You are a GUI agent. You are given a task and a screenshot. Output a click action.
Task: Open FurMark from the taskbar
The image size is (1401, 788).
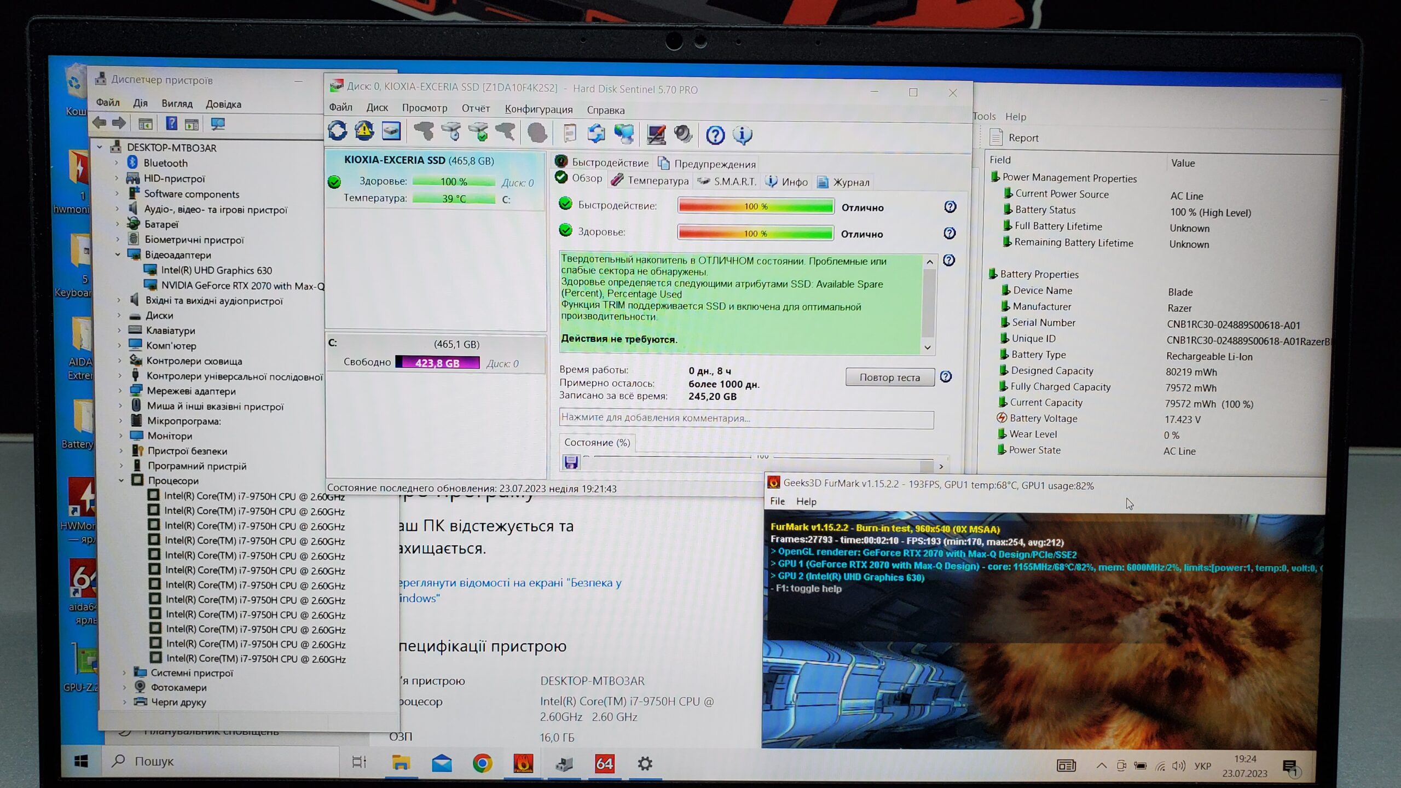[523, 763]
